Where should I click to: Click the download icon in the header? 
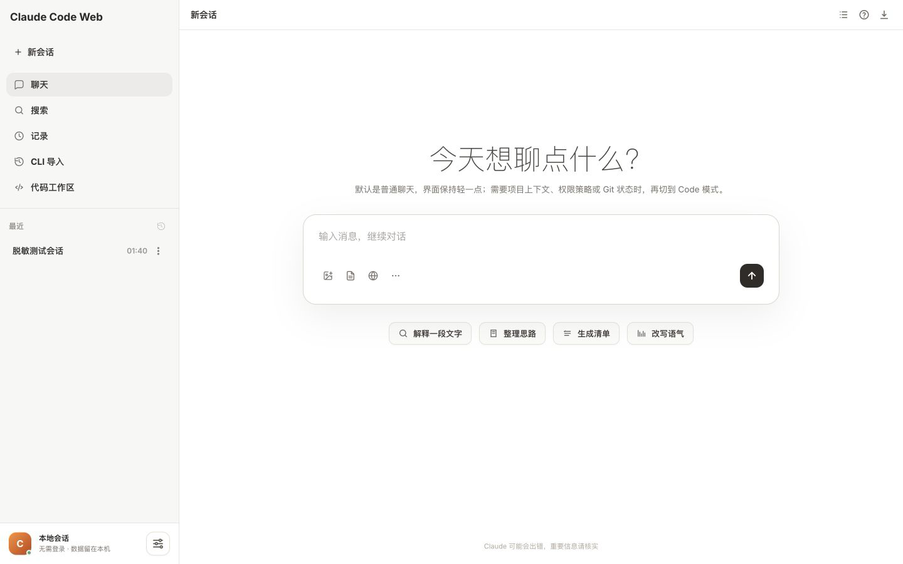coord(884,15)
